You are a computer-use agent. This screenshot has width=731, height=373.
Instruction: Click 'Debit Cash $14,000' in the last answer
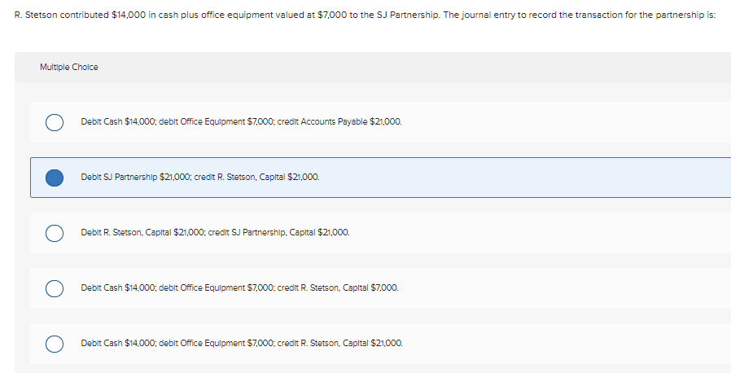point(118,343)
